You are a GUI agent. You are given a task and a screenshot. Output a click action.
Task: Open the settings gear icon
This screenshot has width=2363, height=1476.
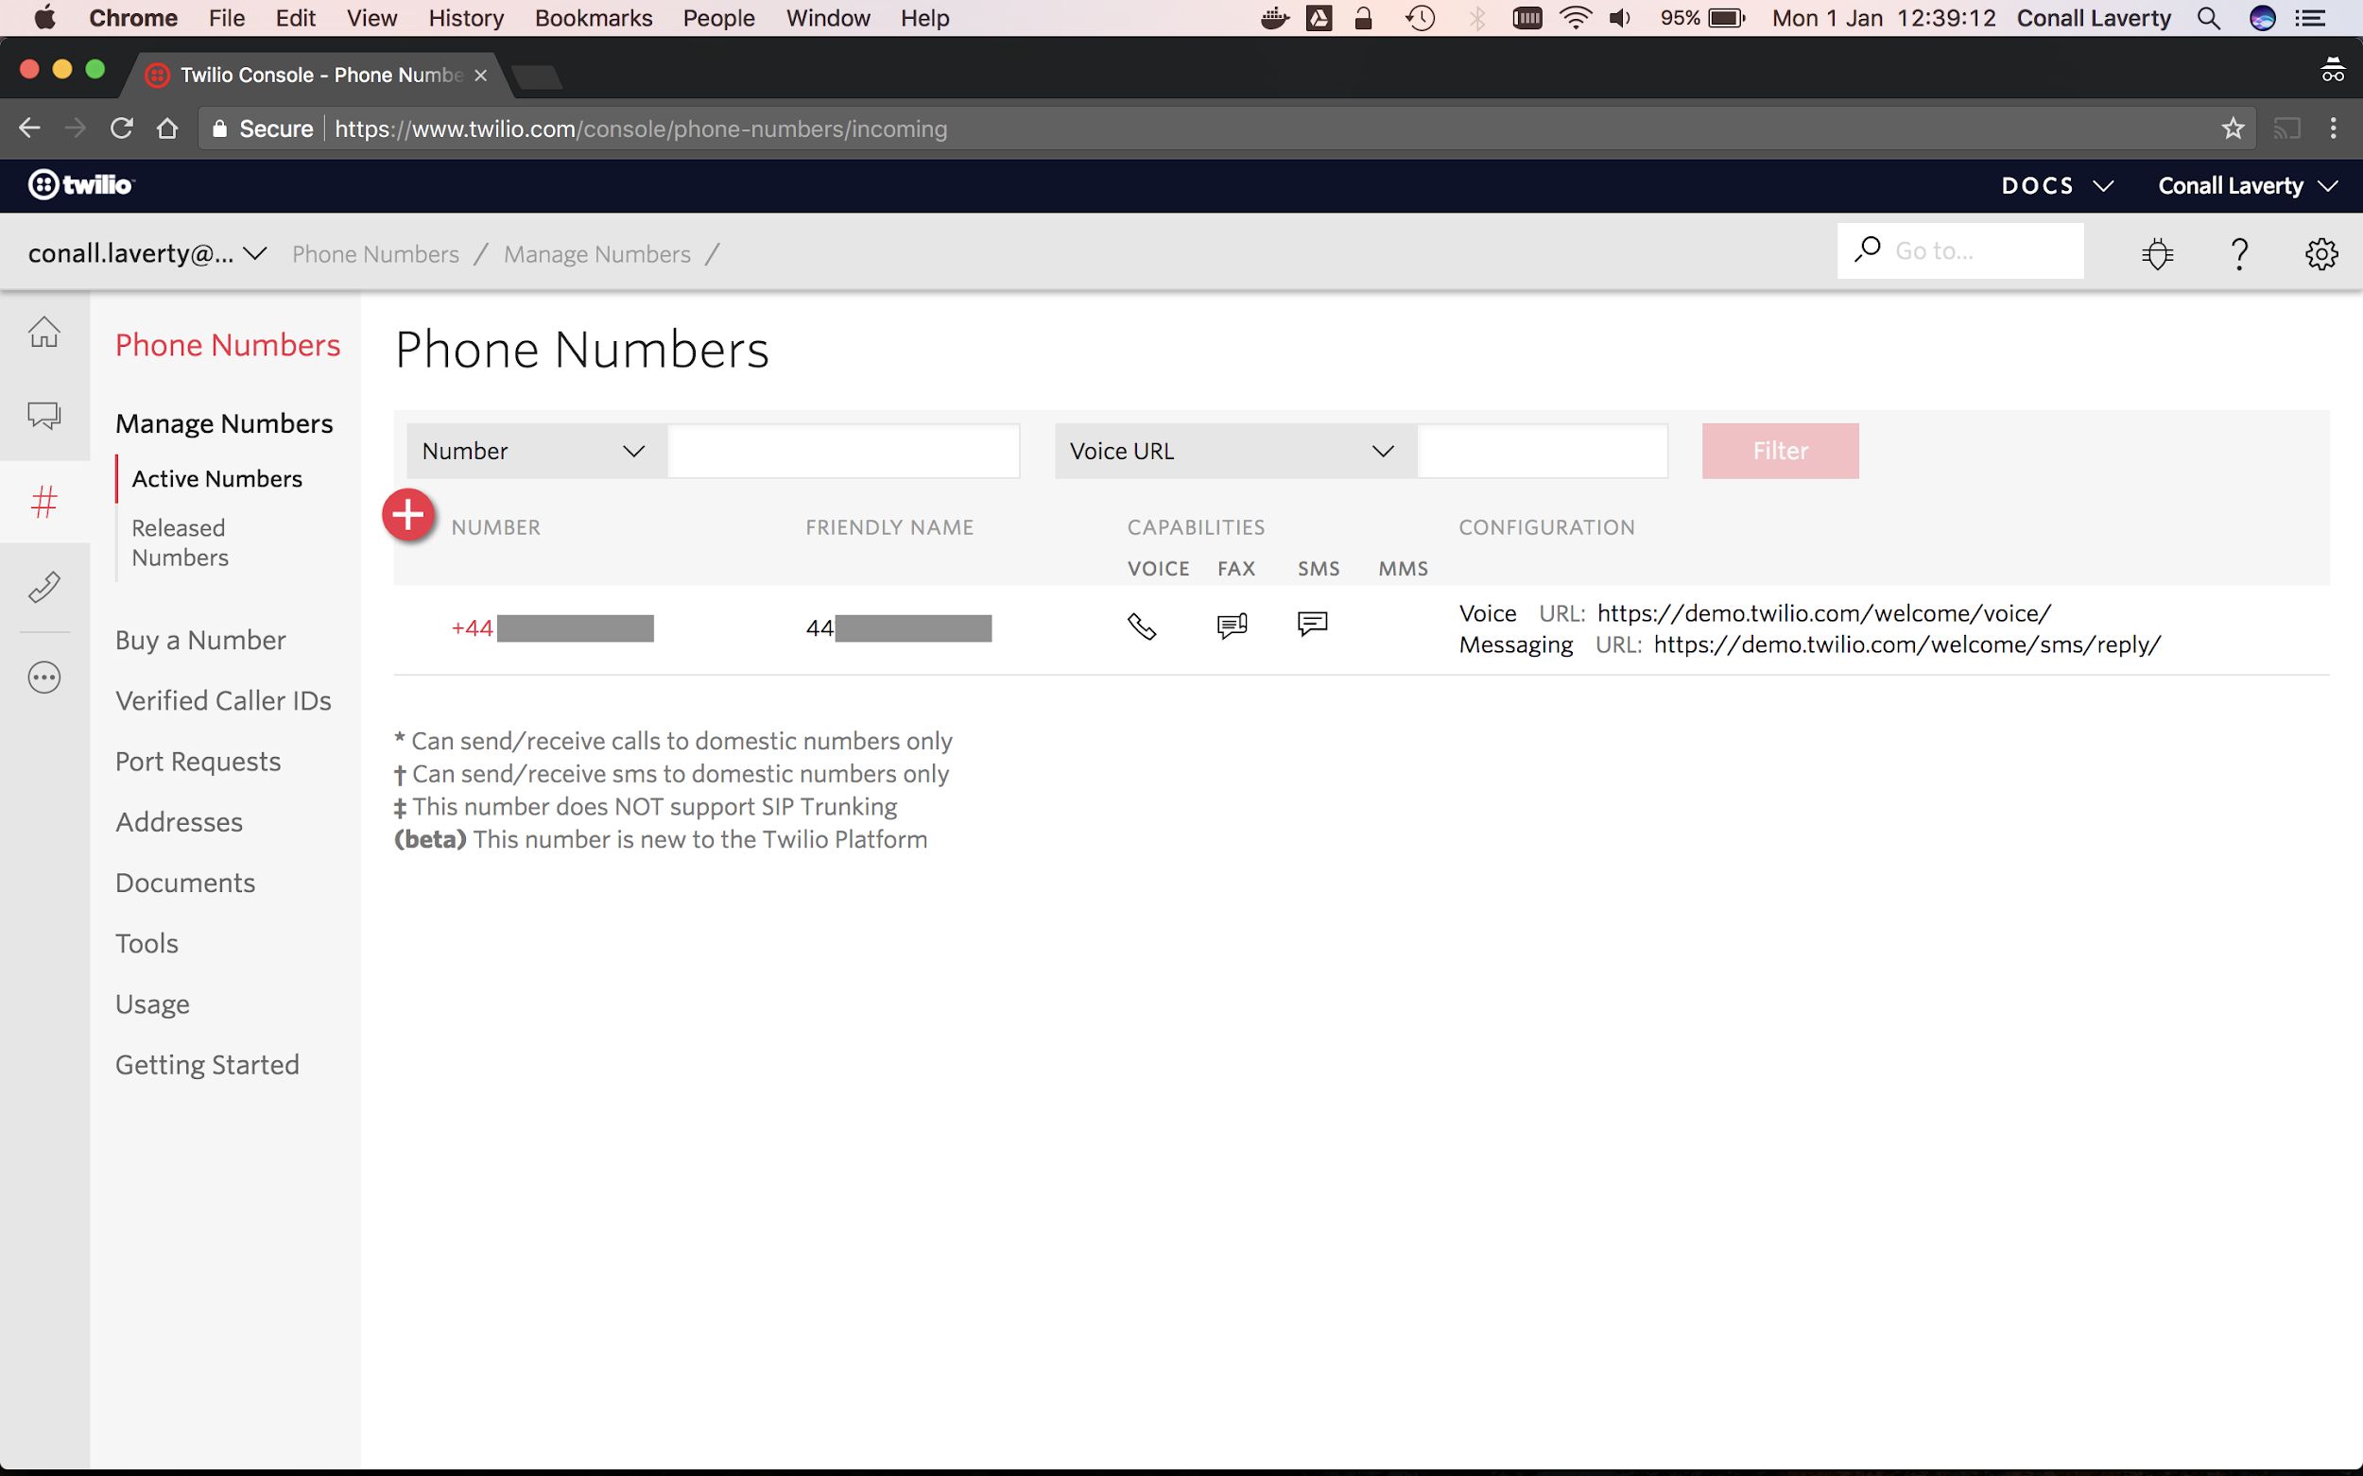coord(2321,254)
